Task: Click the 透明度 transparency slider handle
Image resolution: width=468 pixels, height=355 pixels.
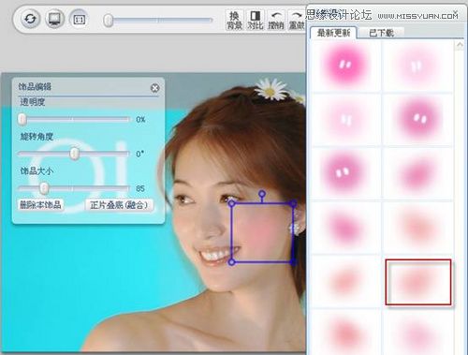Action: coord(22,119)
